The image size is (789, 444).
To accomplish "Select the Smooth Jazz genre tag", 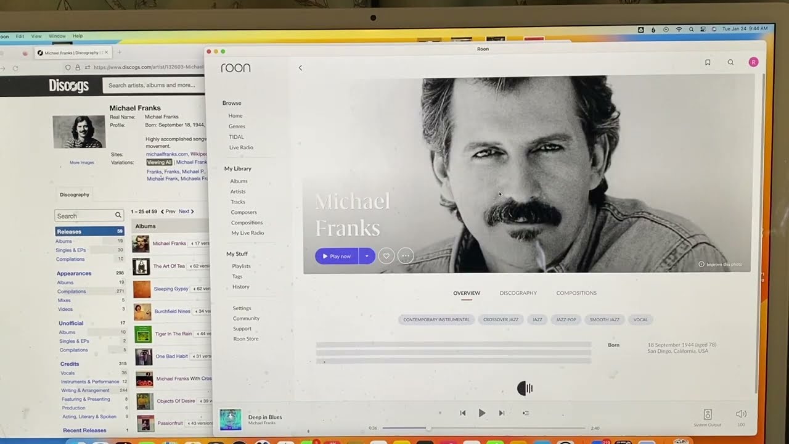I will point(605,319).
